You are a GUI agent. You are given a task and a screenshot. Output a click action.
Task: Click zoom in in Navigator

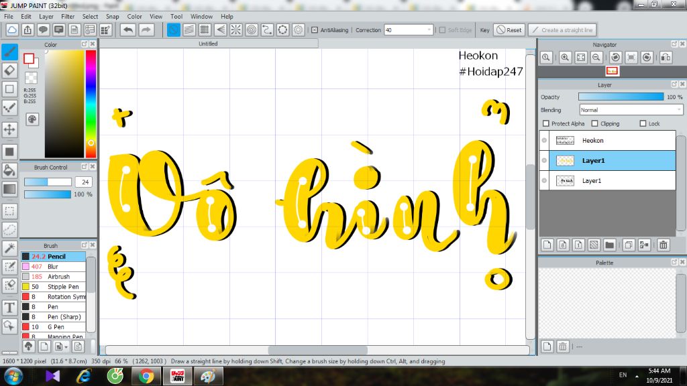[x=565, y=58]
